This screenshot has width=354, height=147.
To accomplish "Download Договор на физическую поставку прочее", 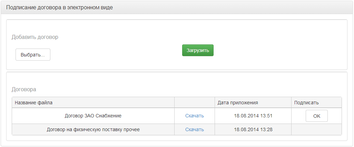I will (195, 130).
